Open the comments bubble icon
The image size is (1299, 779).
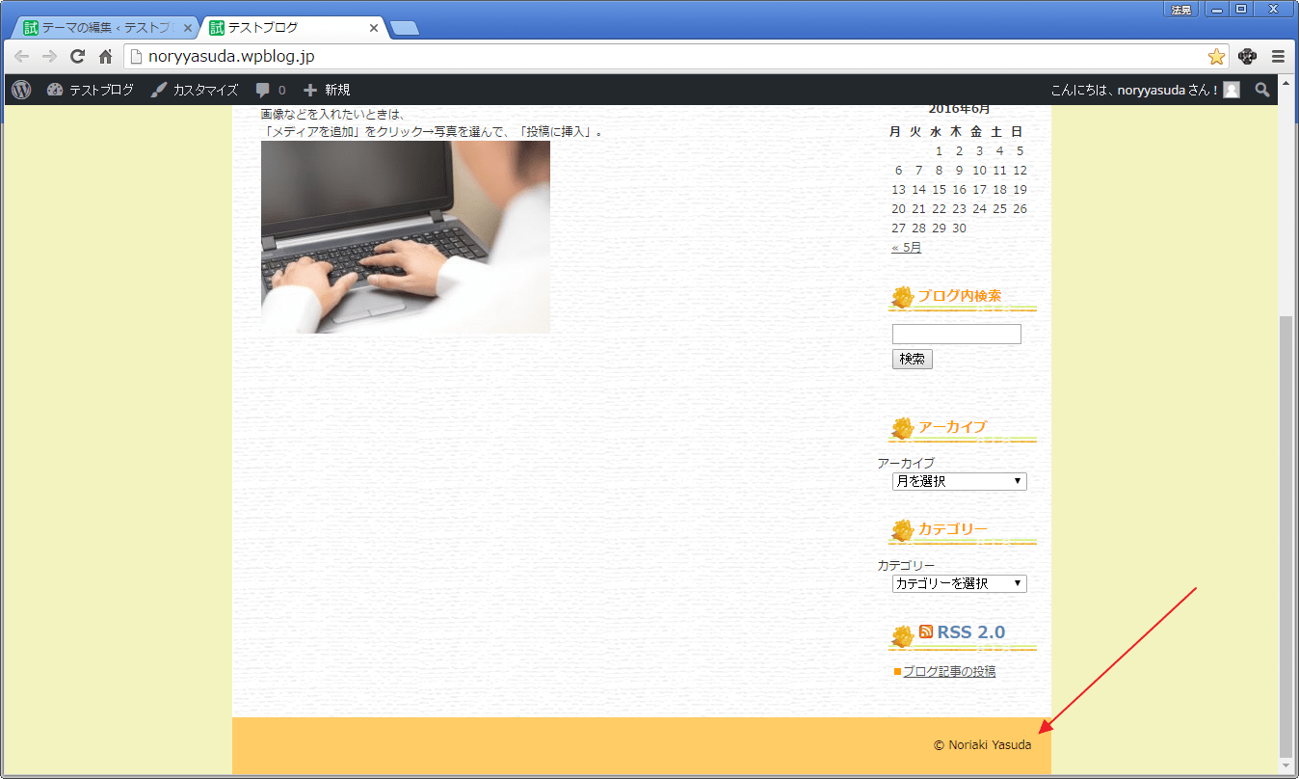point(263,90)
